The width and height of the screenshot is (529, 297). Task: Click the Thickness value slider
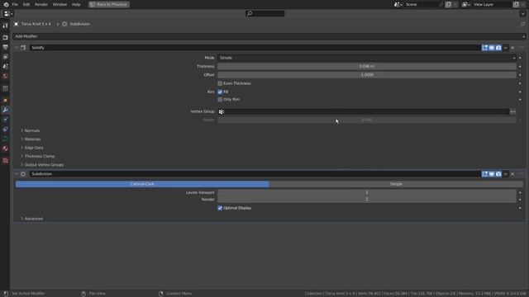pyautogui.click(x=367, y=66)
